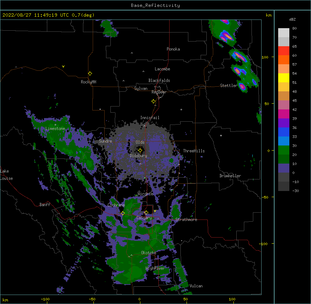The height and width of the screenshot is (304, 311).
Task: Click the yellow diamond marker above Calgary label
Action: pos(146,213)
